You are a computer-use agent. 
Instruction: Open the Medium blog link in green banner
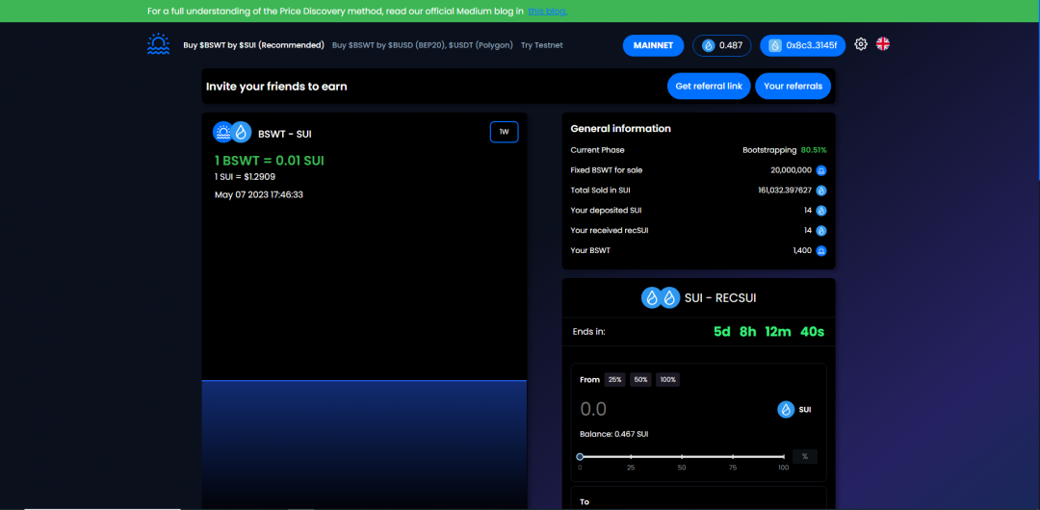[x=547, y=12]
